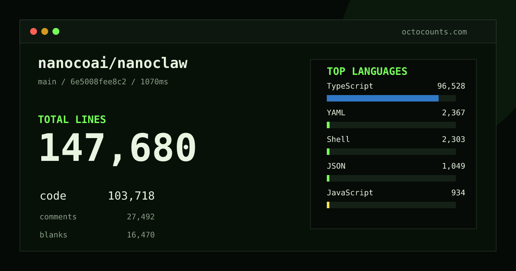This screenshot has height=271, width=516.
Task: Click the 'blanks' row label
Action: point(53,235)
